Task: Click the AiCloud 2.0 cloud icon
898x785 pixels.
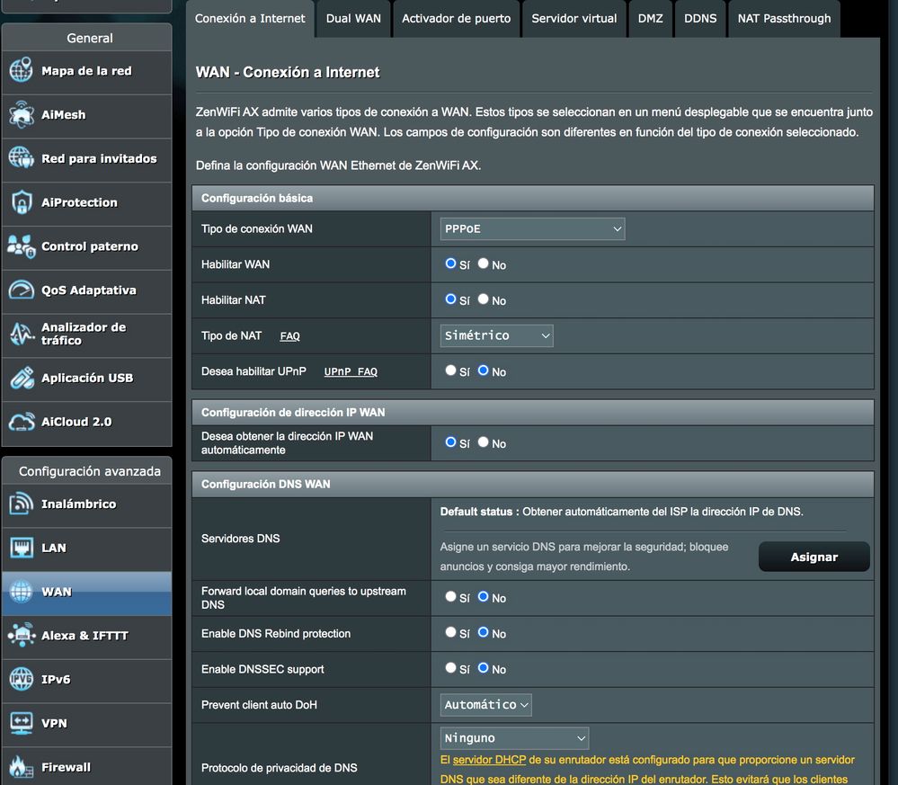Action: 21,422
